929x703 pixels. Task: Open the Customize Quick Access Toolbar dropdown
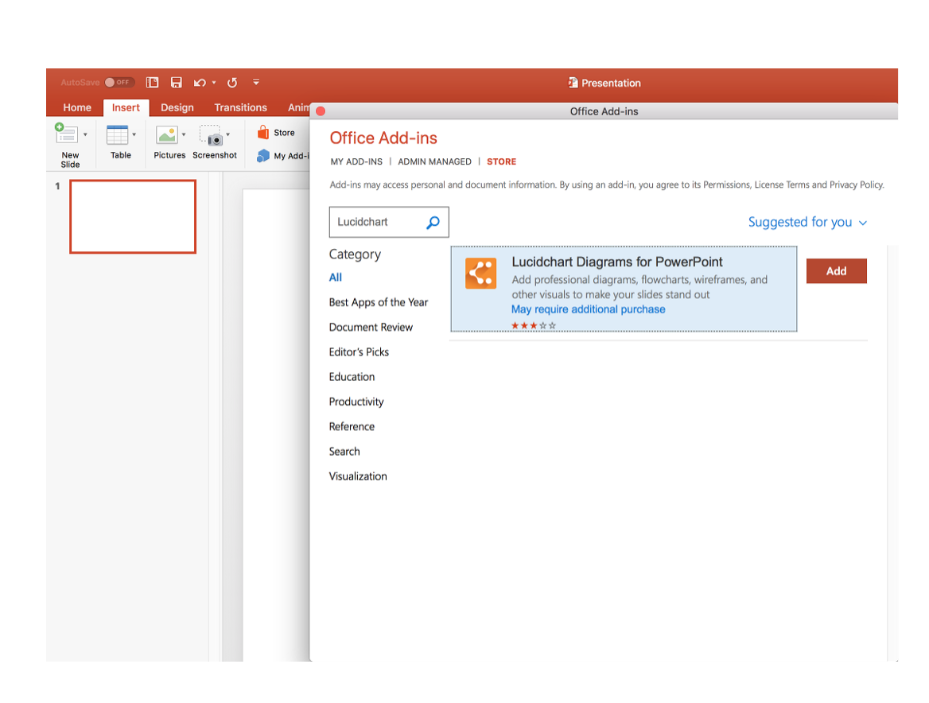click(x=256, y=83)
